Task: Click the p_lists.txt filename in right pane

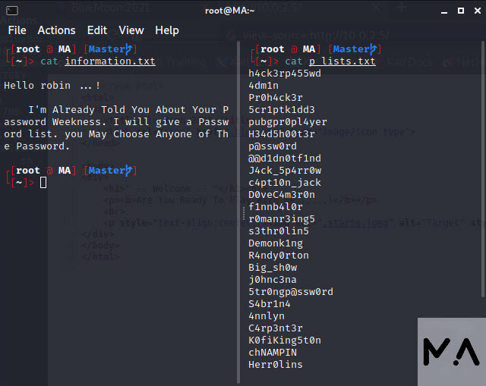Action: tap(342, 61)
